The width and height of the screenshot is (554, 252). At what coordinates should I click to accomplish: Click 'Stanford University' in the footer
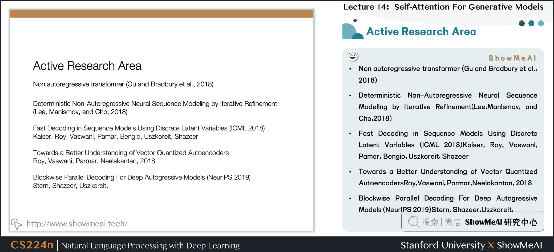click(443, 245)
